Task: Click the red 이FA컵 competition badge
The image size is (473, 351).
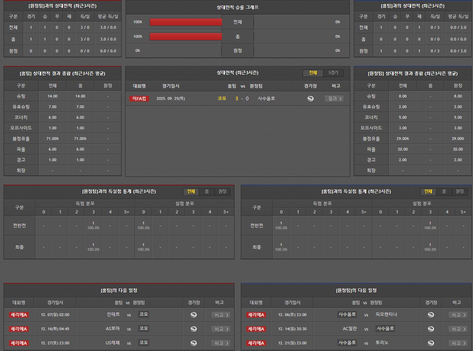Action: [x=139, y=99]
